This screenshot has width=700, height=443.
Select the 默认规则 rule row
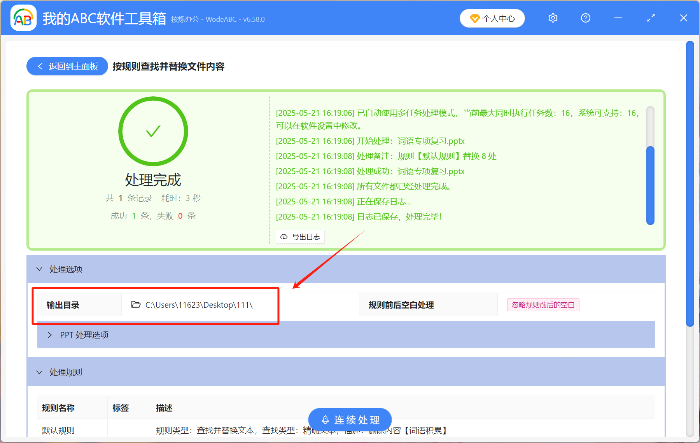pos(57,430)
